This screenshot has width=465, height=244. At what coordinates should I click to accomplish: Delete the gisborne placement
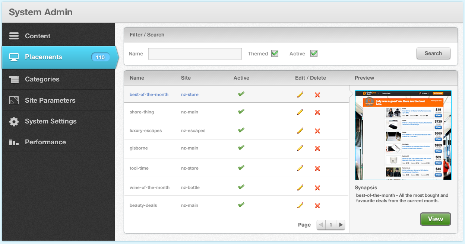317,148
